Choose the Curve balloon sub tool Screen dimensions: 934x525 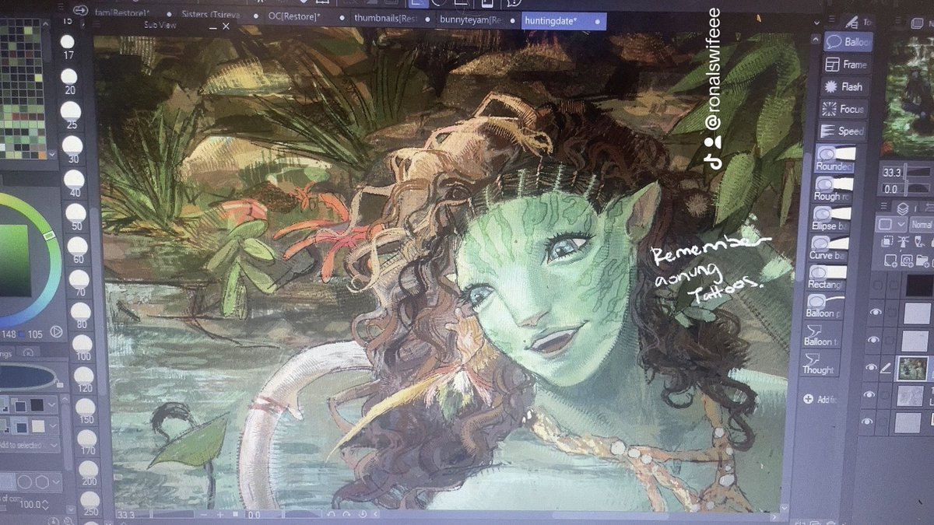[830, 247]
